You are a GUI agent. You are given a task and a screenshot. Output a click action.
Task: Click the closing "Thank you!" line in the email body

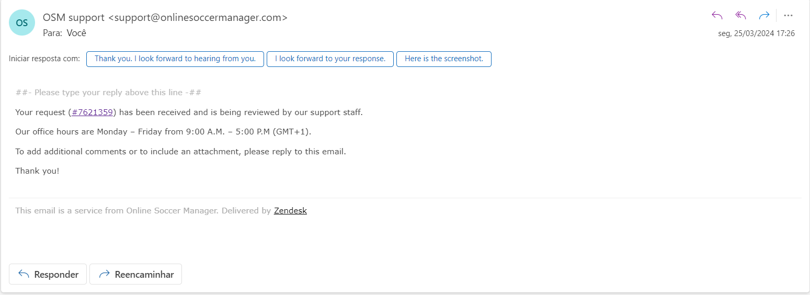[37, 171]
